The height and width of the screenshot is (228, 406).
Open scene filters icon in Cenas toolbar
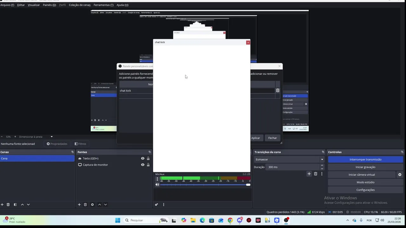pyautogui.click(x=15, y=205)
